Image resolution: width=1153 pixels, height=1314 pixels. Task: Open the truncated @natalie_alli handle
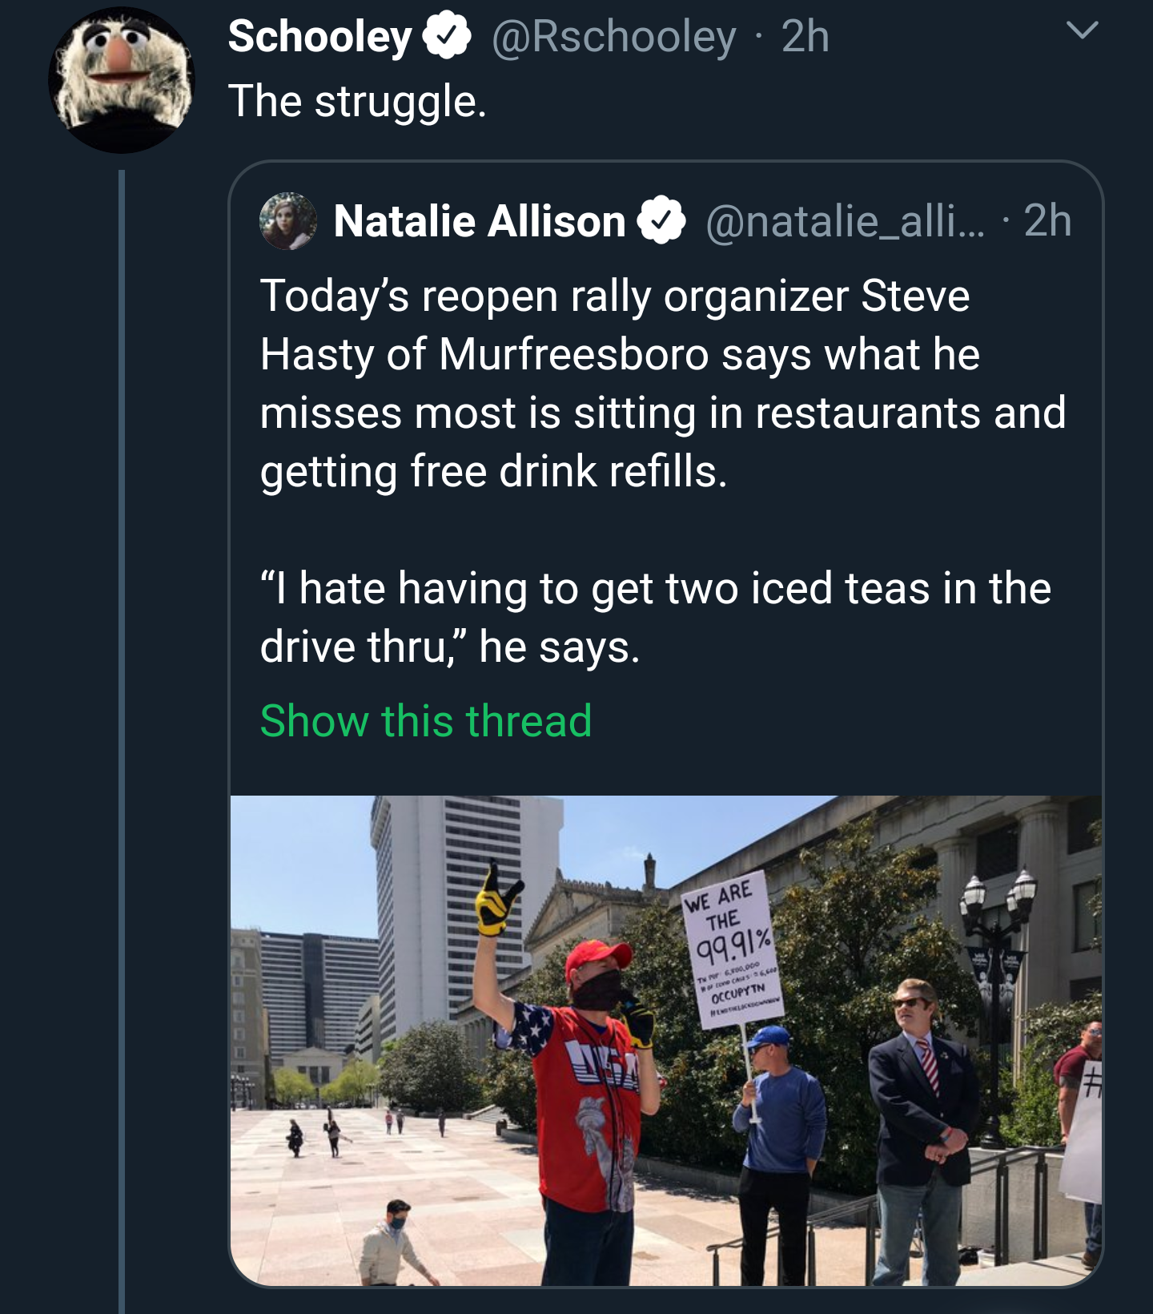(845, 221)
